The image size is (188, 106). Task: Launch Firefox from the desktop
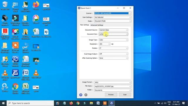(36, 6)
